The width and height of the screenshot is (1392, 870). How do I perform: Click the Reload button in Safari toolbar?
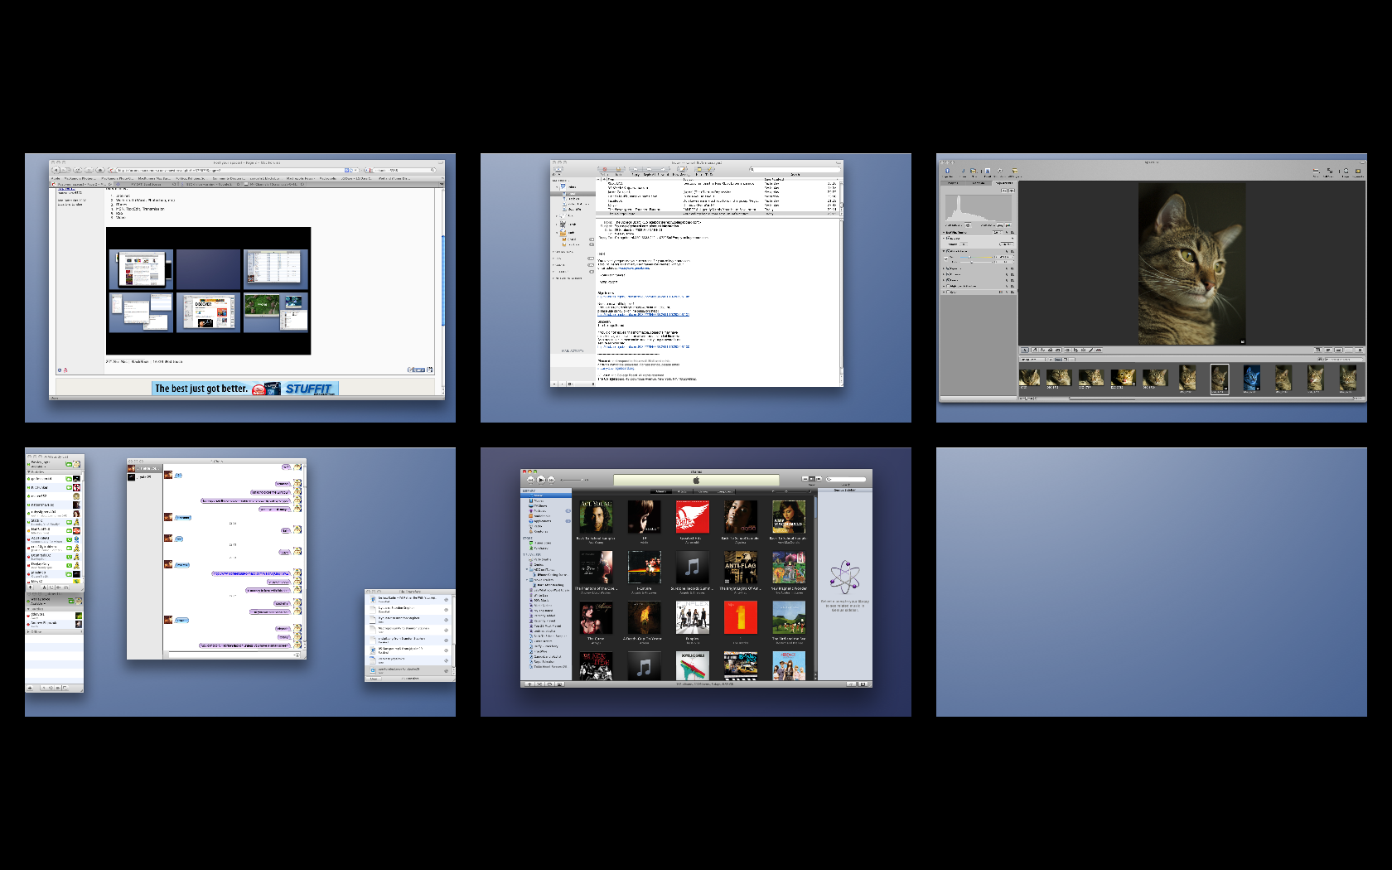[x=78, y=170]
